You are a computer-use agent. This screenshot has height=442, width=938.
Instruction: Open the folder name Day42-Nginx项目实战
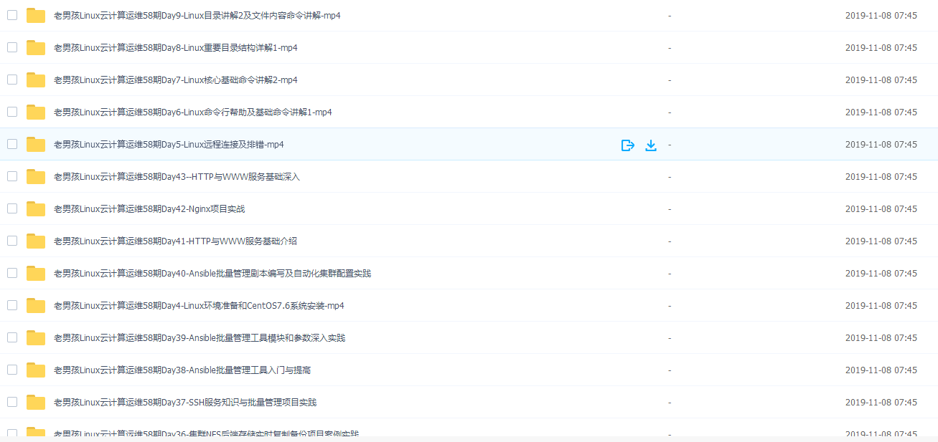coord(149,208)
